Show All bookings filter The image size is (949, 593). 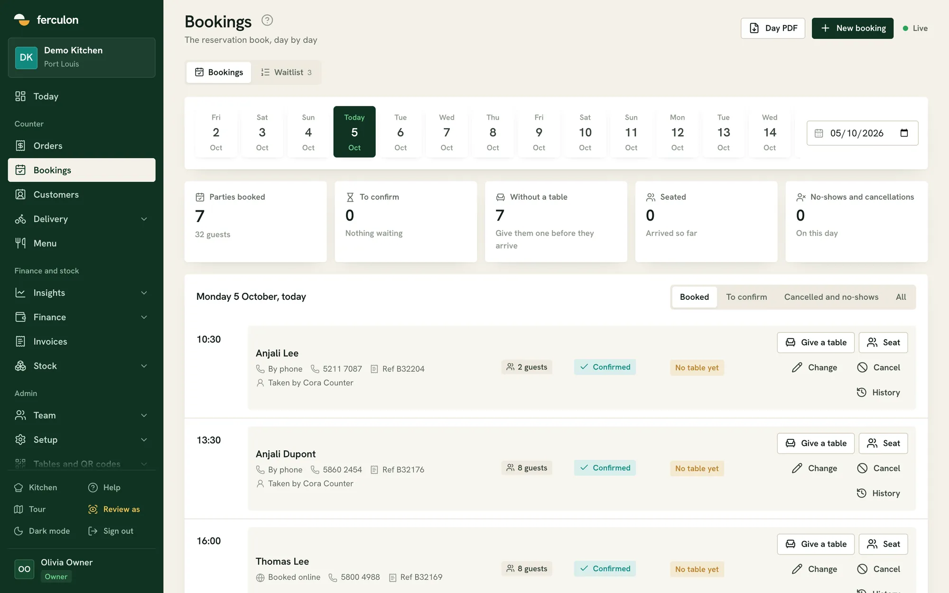[x=901, y=297]
